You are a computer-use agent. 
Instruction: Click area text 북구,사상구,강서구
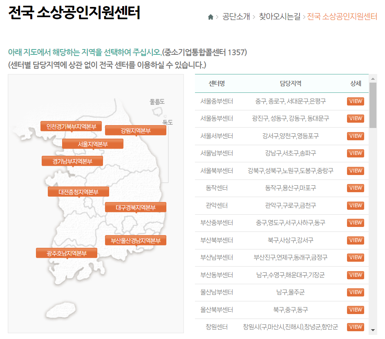(291, 240)
